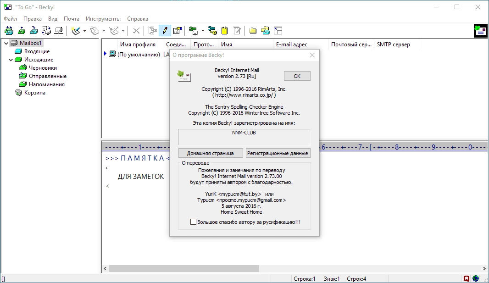
Task: Click the greyed reply toolbar icon
Action: 94,31
